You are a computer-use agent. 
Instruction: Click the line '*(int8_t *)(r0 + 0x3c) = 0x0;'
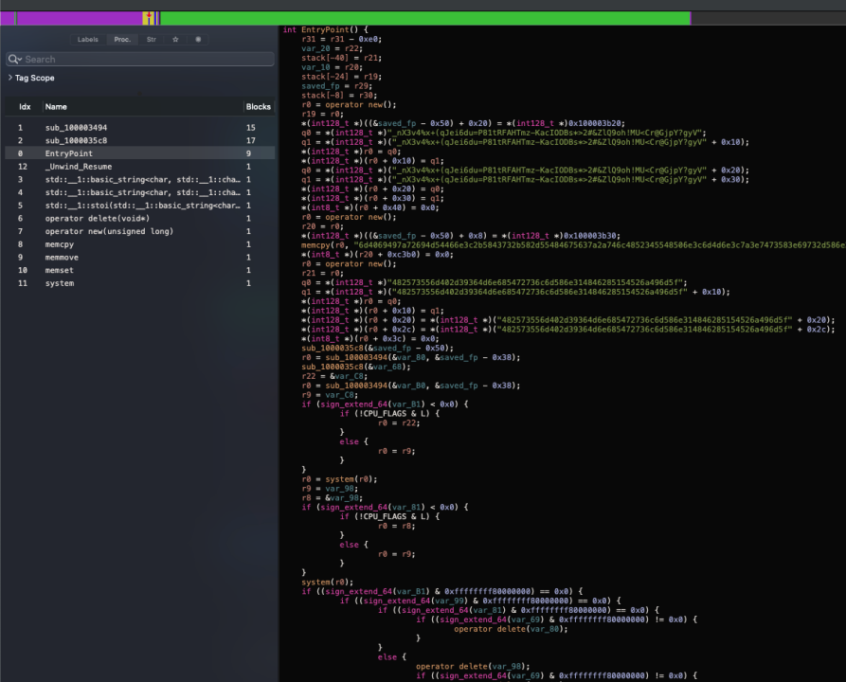click(x=370, y=338)
